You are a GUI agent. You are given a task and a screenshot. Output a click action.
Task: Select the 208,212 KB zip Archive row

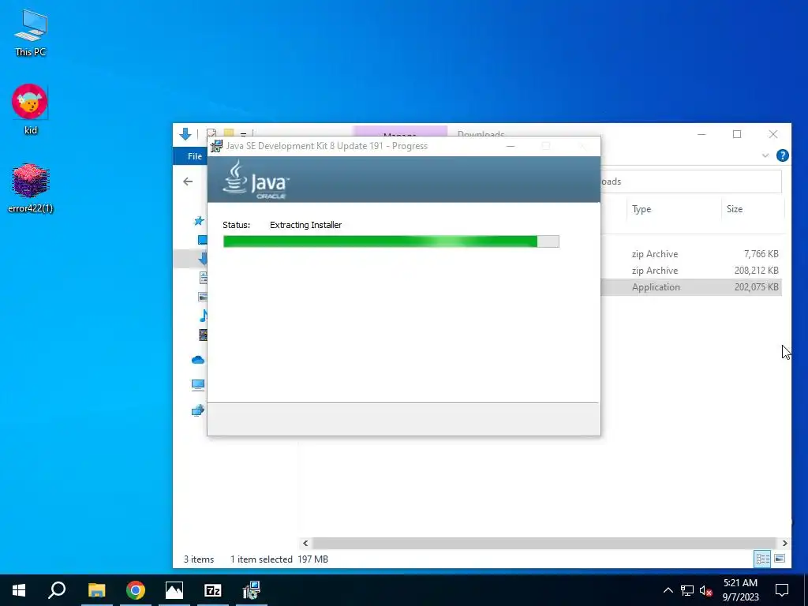click(x=691, y=271)
